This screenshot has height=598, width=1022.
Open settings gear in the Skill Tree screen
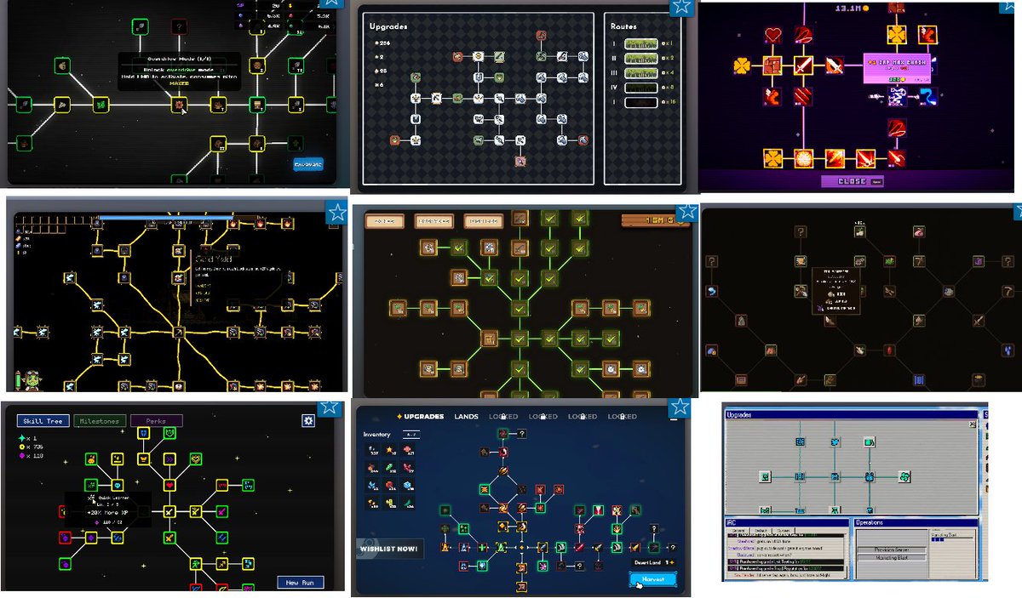(x=308, y=420)
